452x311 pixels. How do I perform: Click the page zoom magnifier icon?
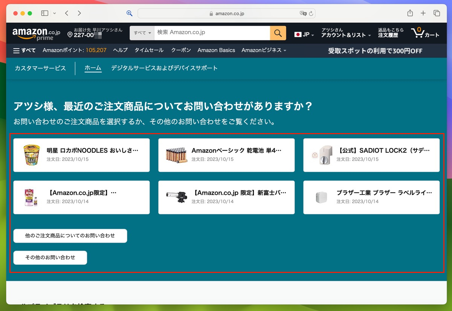pyautogui.click(x=130, y=13)
